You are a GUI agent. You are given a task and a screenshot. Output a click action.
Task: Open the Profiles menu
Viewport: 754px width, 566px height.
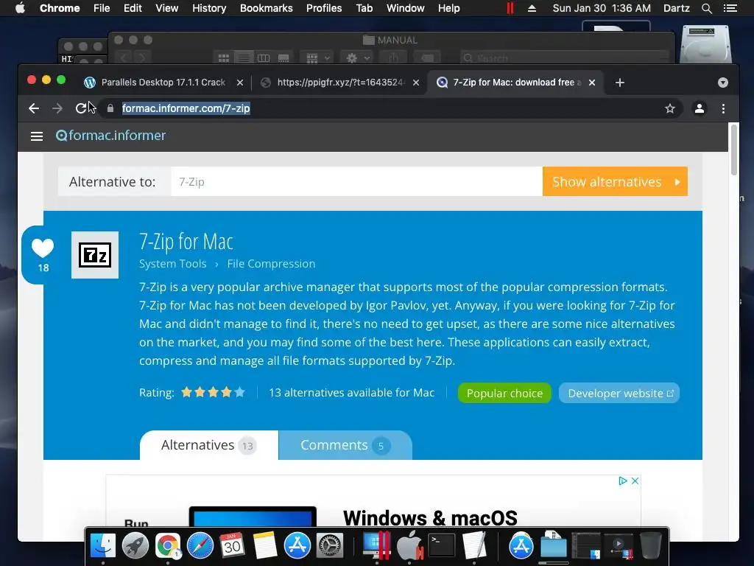[x=324, y=8]
